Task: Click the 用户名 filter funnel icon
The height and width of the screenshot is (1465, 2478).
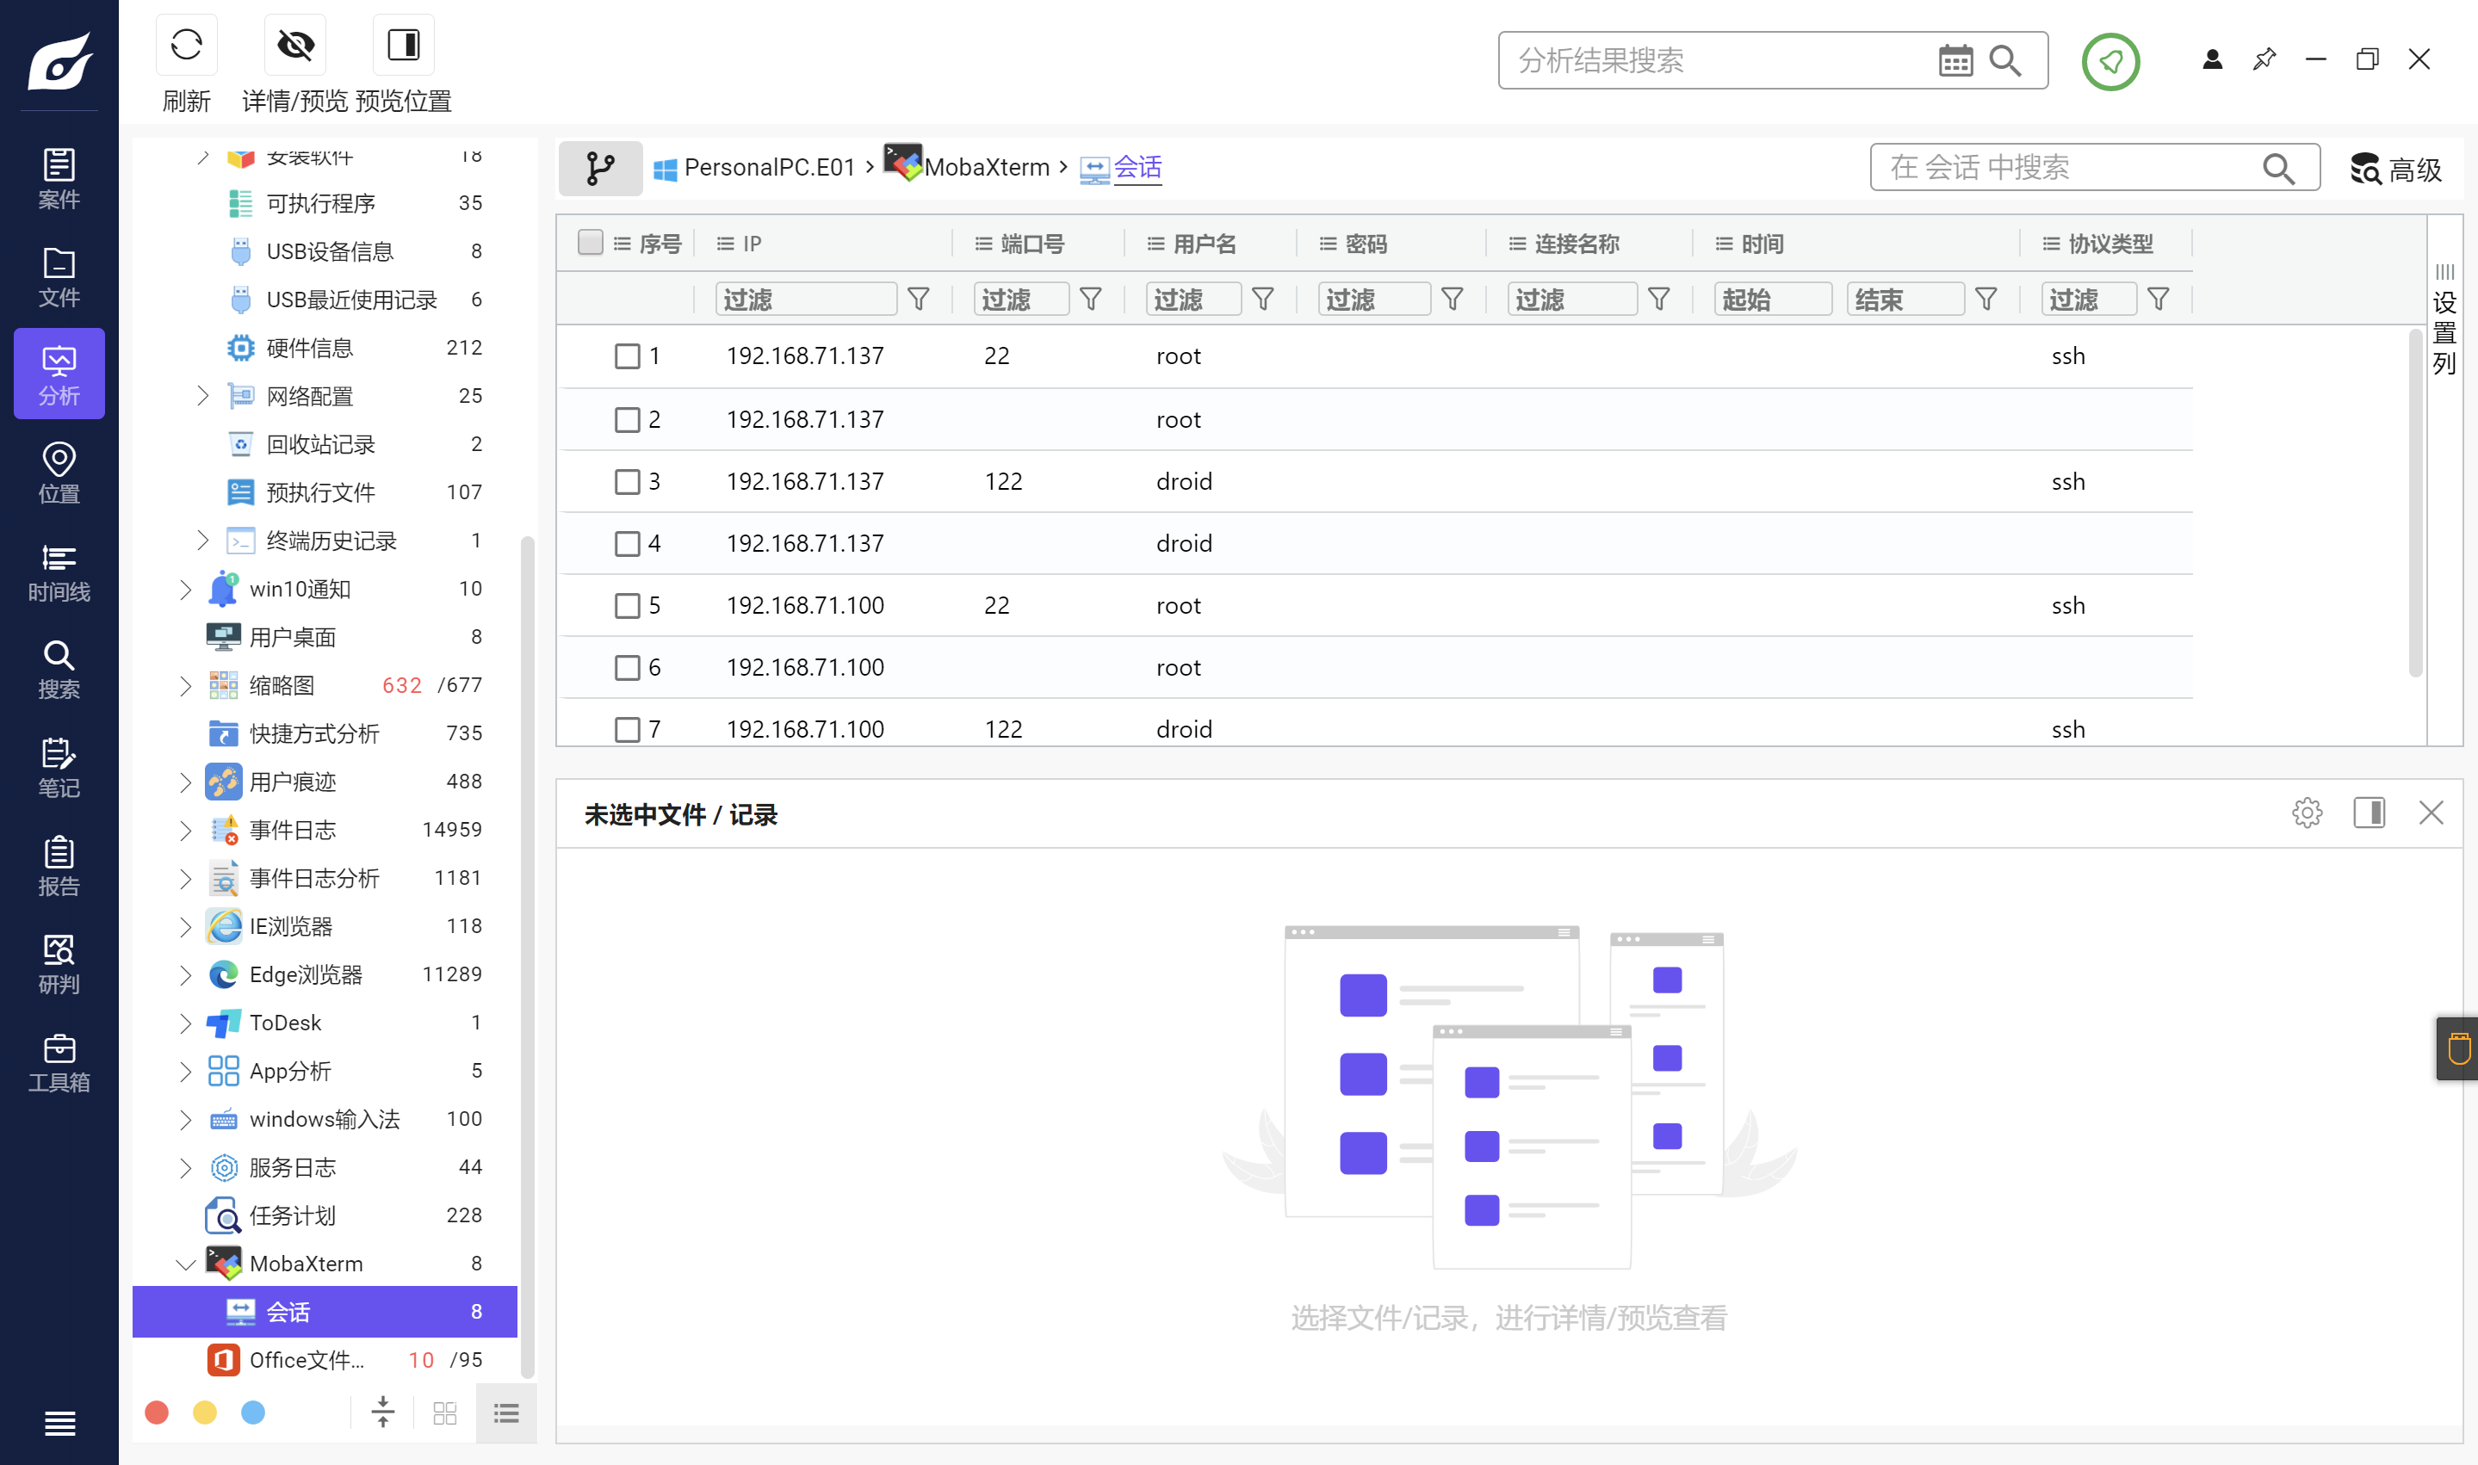Action: tap(1263, 300)
